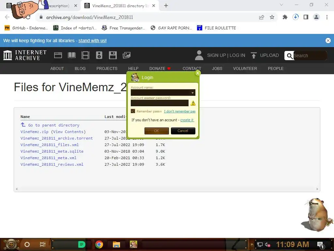Switch to the VineMemz_201811 directory tab
Screen dimensions: 334x251
[x=120, y=6]
